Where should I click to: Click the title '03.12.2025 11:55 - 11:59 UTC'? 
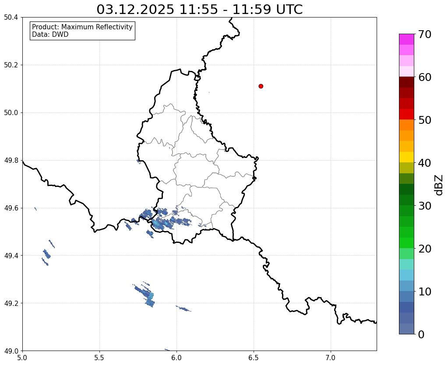click(x=199, y=9)
